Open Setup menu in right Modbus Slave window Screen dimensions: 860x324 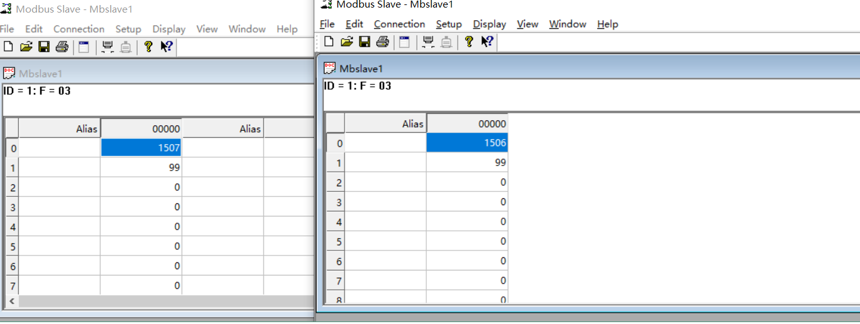pos(449,24)
